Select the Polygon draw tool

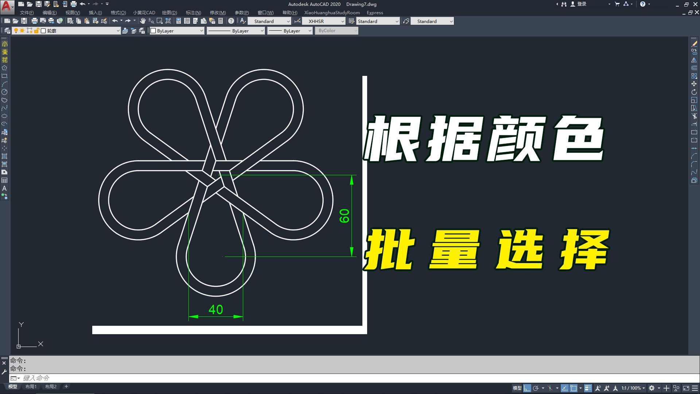click(4, 68)
